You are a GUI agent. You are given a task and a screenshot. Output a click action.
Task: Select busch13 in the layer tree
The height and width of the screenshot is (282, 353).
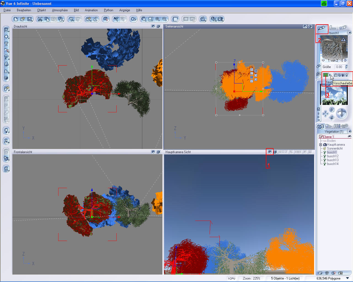[x=333, y=160]
